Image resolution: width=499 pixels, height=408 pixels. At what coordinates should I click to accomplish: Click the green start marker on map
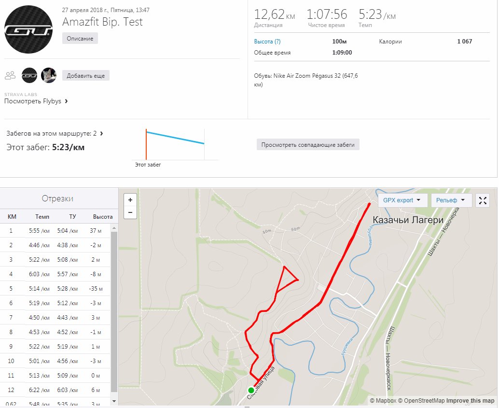click(x=251, y=390)
